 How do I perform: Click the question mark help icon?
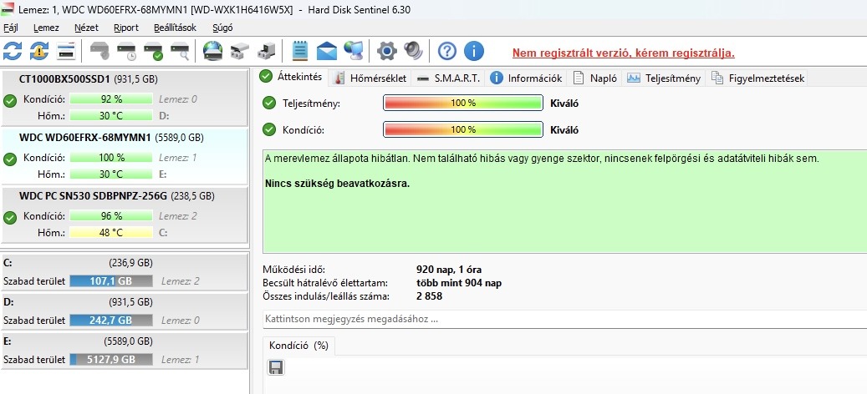[x=446, y=51]
